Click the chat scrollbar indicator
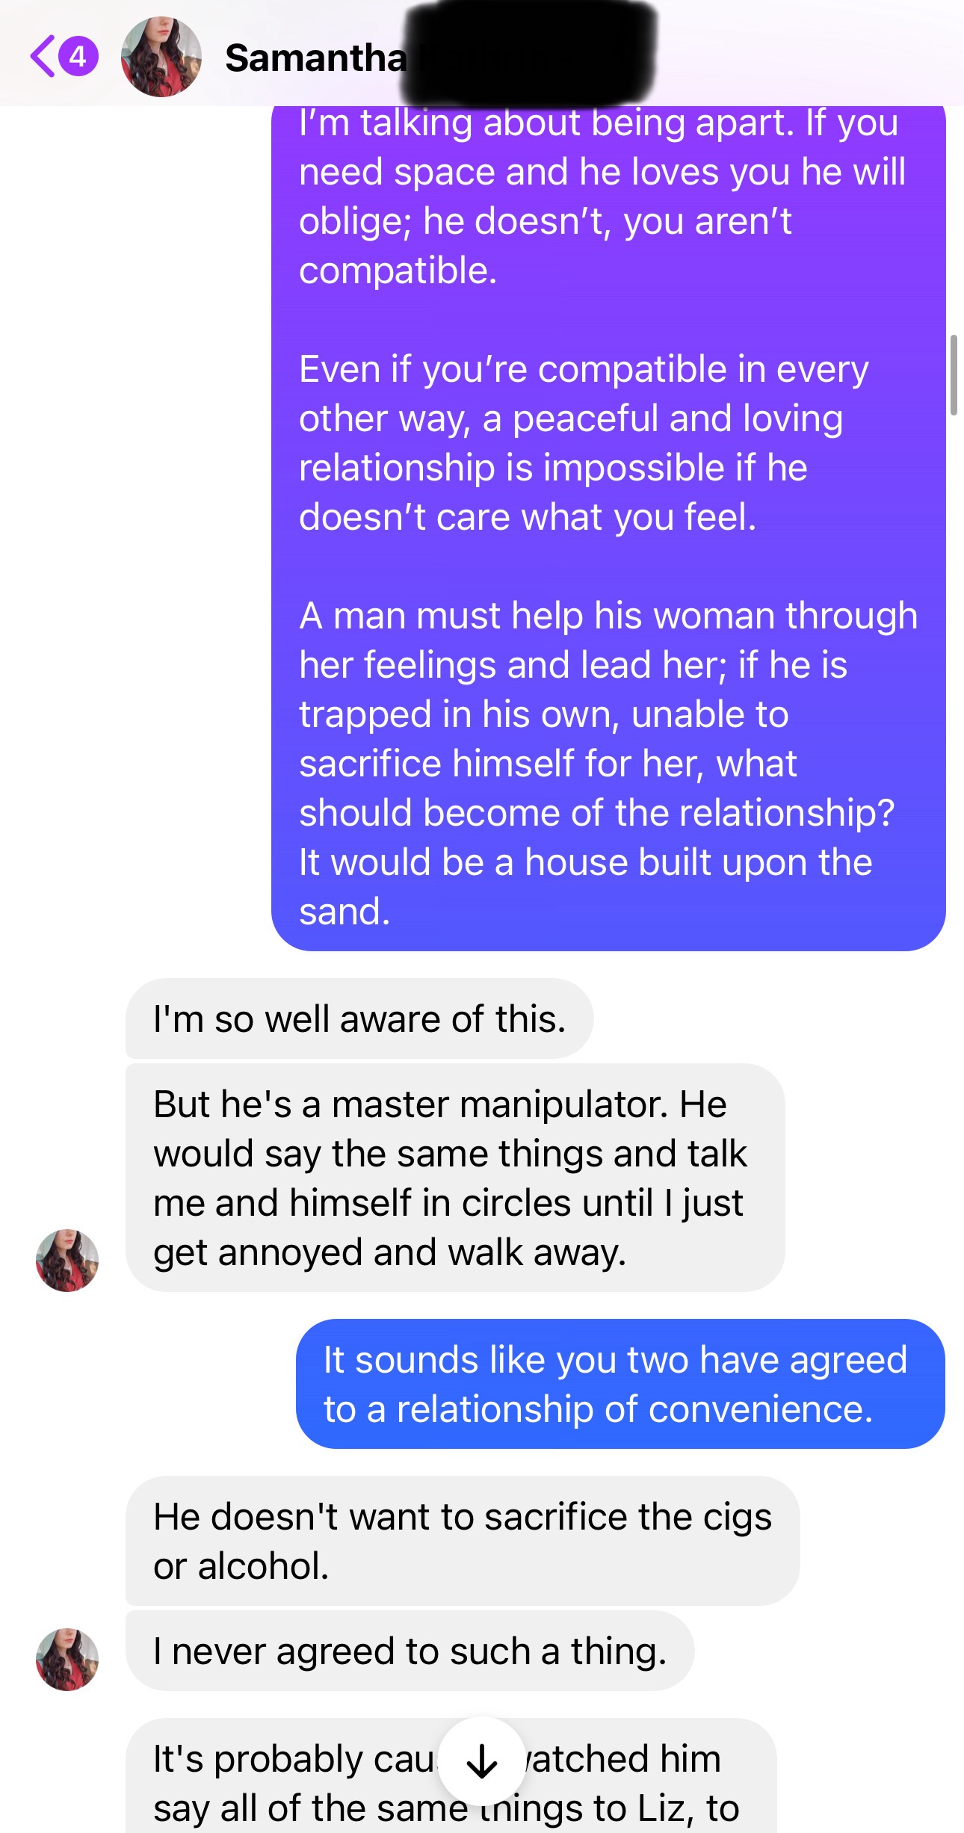The image size is (964, 1833). coord(954,375)
